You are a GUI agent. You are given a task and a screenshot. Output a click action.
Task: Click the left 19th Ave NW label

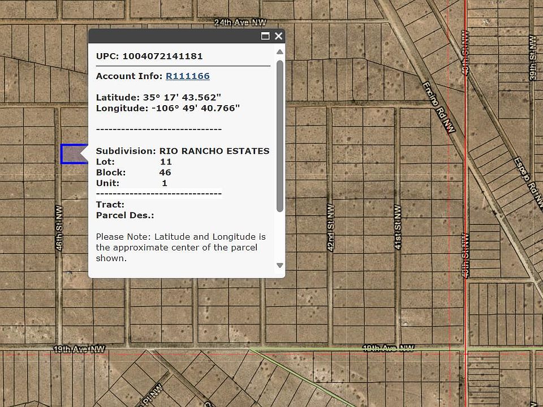point(79,349)
